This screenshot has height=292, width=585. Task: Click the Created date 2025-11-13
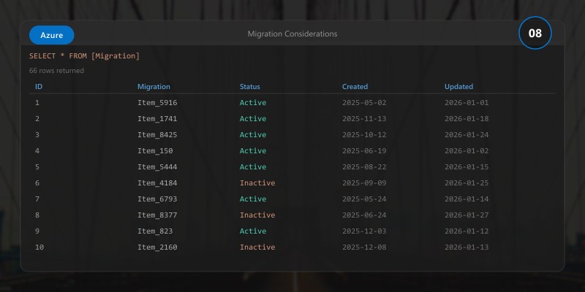(364, 118)
